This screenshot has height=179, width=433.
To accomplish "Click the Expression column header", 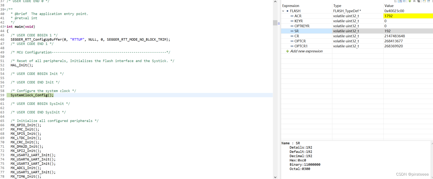I will pos(291,6).
